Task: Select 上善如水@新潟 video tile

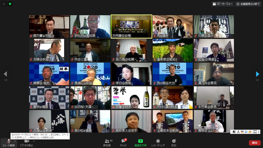Action: [173, 121]
